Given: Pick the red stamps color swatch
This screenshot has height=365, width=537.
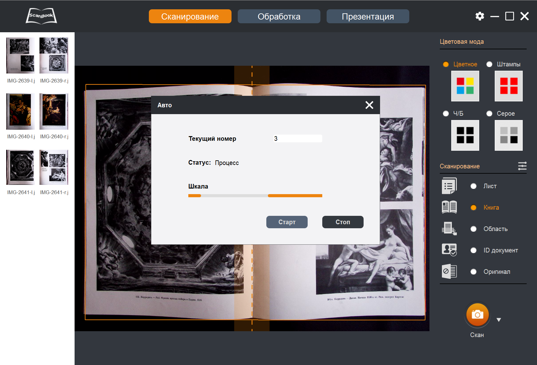Looking at the screenshot, I should (509, 86).
